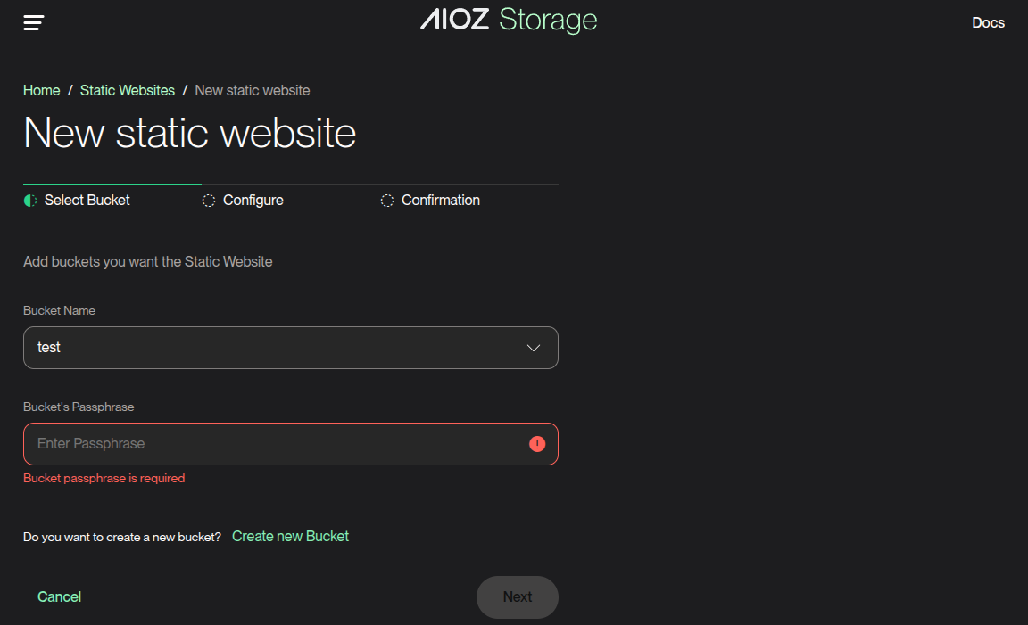Go back to Static Websites breadcrumb
1028x625 pixels.
(128, 91)
